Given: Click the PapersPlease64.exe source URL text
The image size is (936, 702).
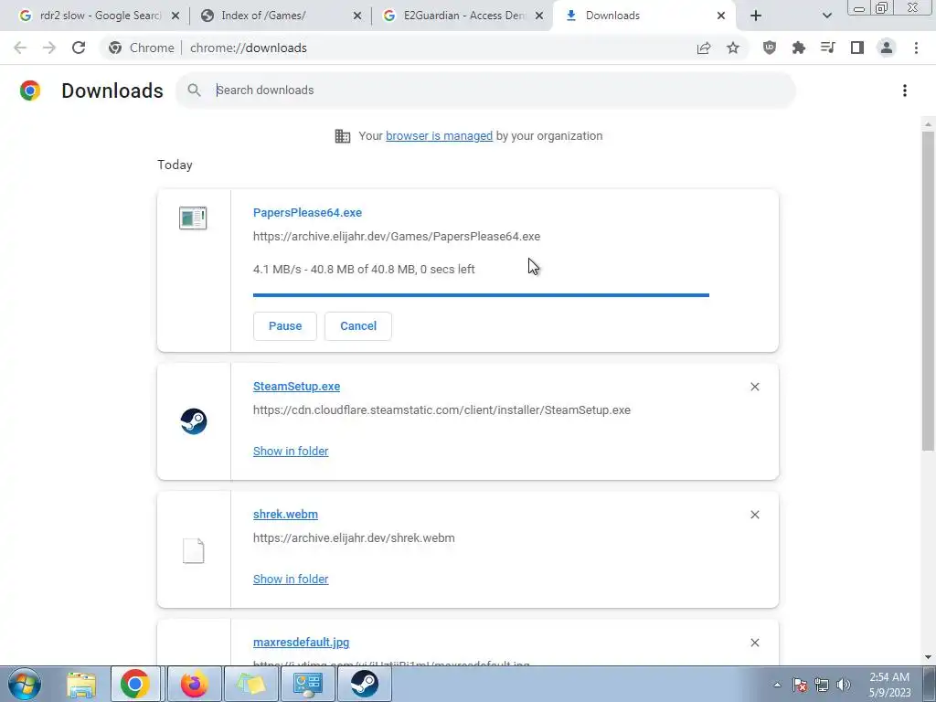Looking at the screenshot, I should 397,237.
